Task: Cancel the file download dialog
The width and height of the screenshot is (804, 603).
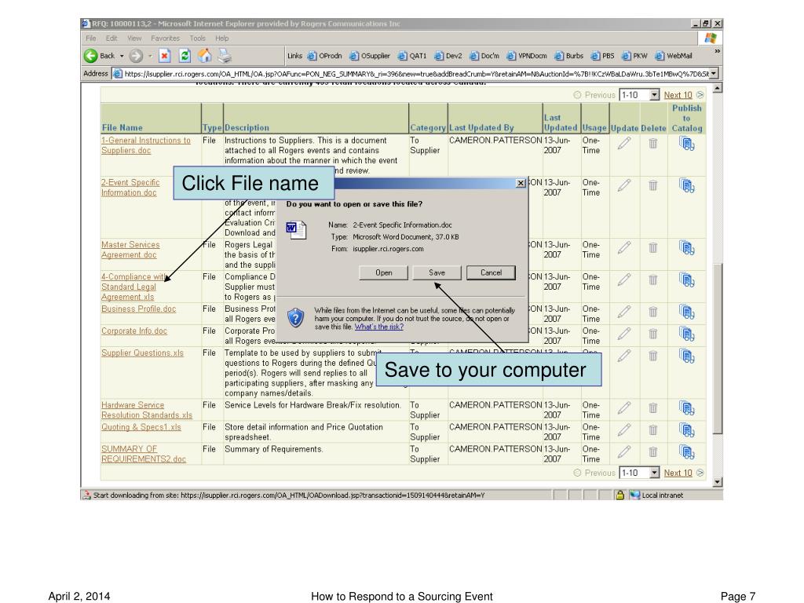Action: point(491,272)
